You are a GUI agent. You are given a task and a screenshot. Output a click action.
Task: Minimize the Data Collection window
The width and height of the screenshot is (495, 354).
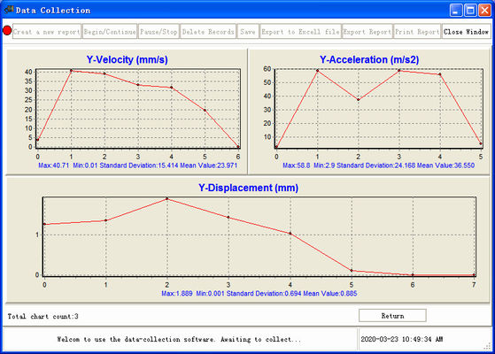click(x=456, y=11)
